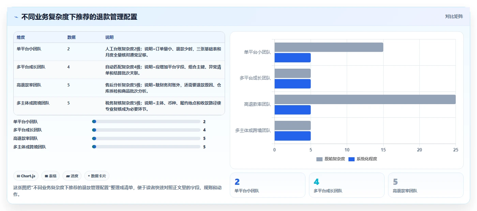Click progress bar for 单平台小团队
Image resolution: width=477 pixels, height=211 pixels.
point(146,121)
